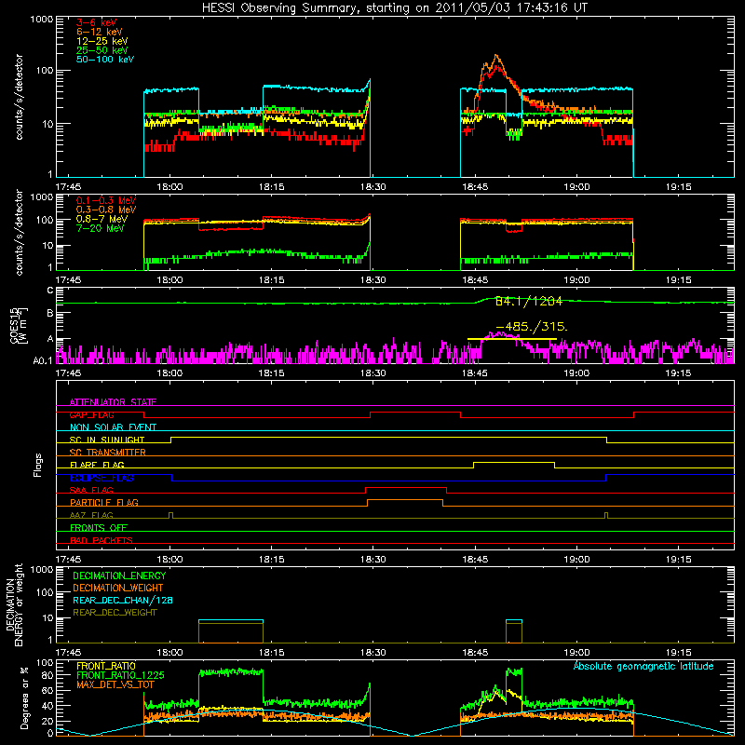Select the BAD_PACKETS flag label

[x=102, y=540]
